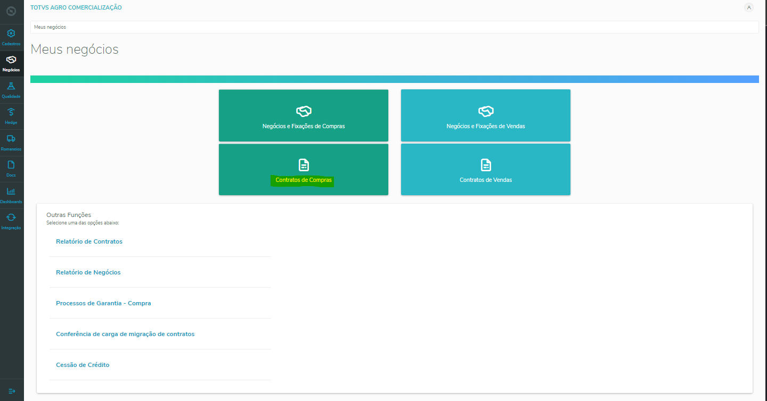Open the Contratos de Compras card

304,169
